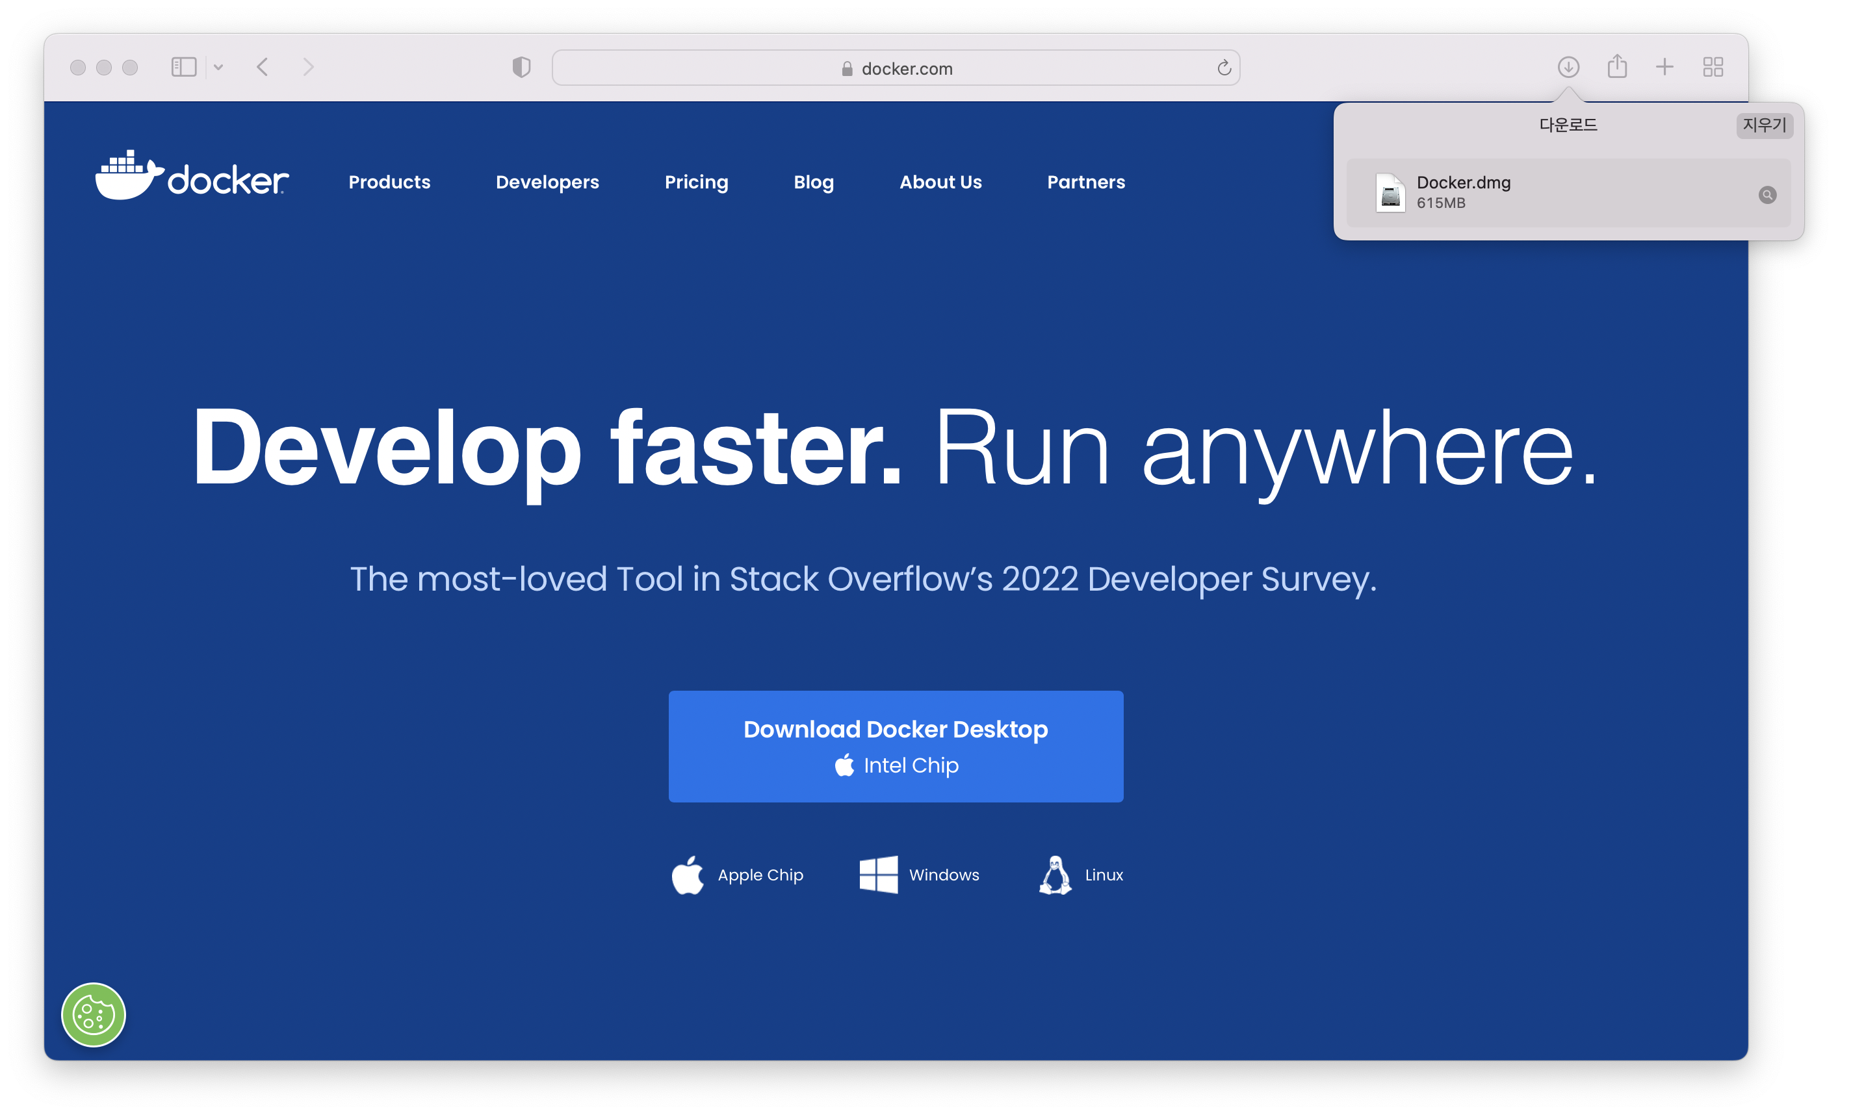Viewport: 1851px width, 1115px height.
Task: Go back with the back arrow
Action: (262, 67)
